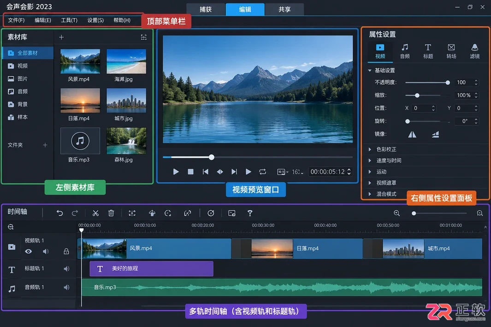Collapse the 基础设置 section
The image size is (491, 327).
(370, 70)
